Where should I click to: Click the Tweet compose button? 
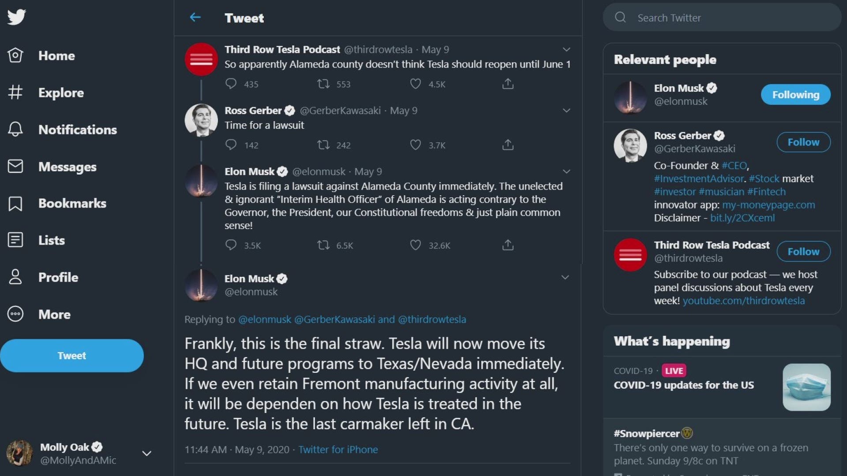point(71,355)
